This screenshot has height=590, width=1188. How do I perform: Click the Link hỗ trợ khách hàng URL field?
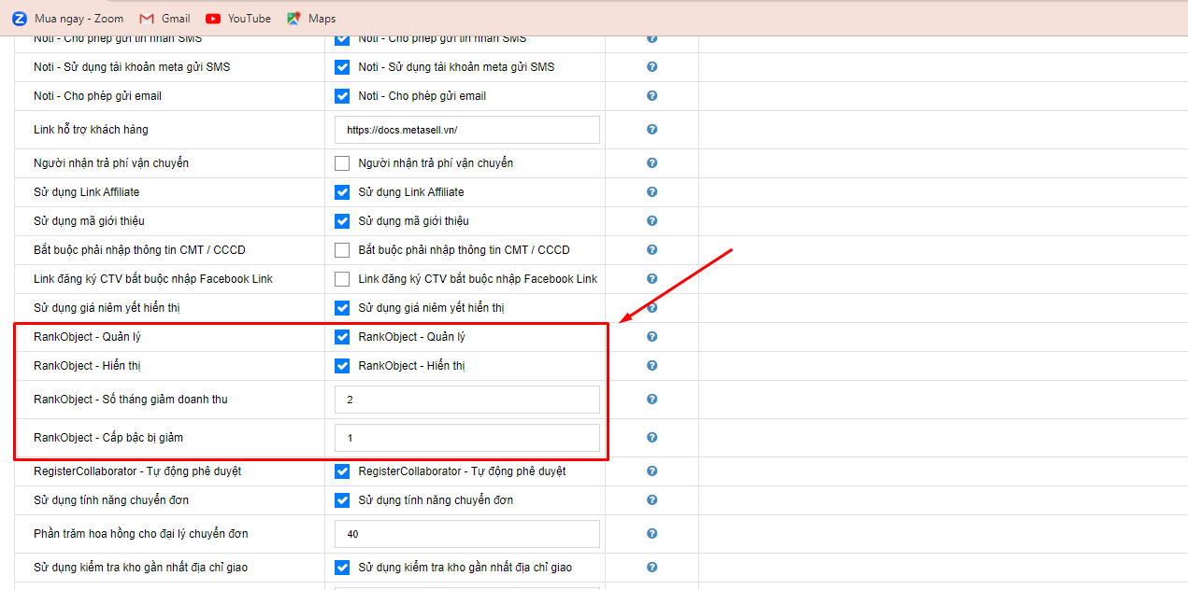(x=466, y=130)
